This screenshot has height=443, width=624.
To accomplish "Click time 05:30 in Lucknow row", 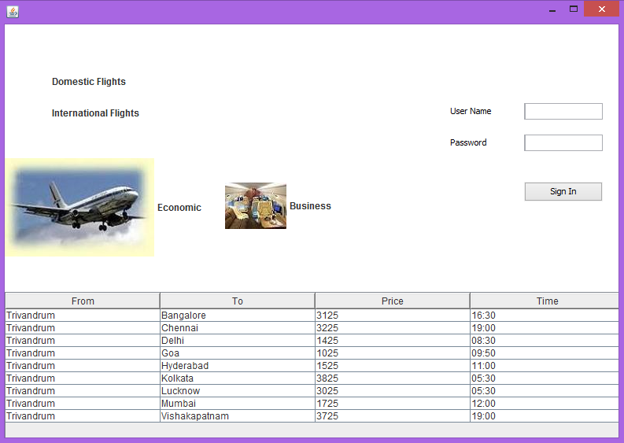I will click(545, 391).
